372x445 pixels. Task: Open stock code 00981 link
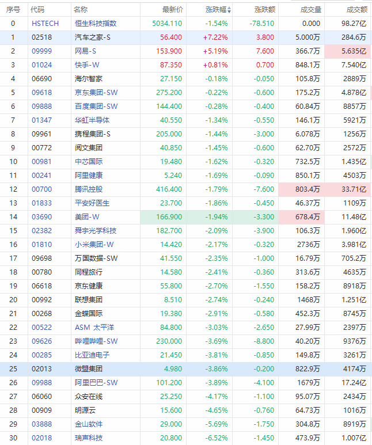coord(41,162)
